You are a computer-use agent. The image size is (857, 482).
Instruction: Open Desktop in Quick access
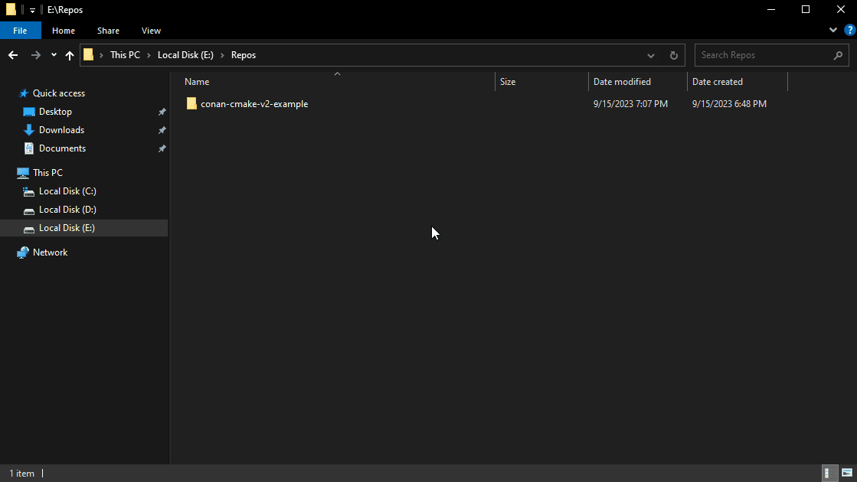point(55,112)
